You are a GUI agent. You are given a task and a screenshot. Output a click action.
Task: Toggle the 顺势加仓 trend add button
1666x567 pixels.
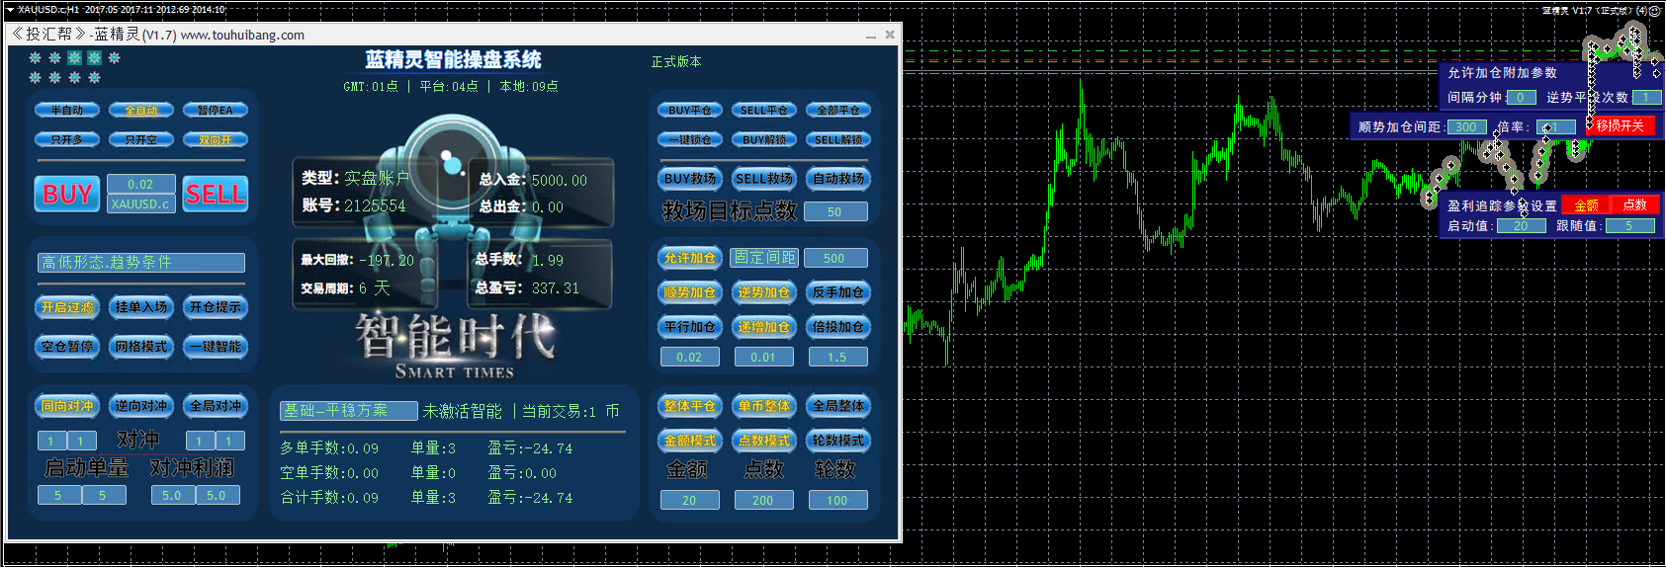(690, 292)
